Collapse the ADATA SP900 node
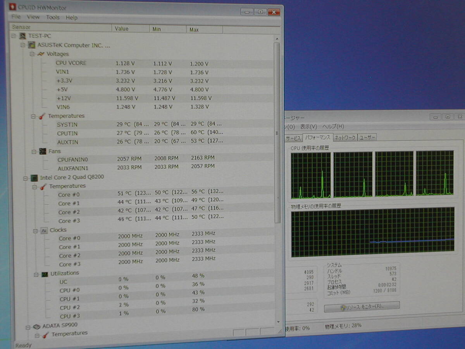This screenshot has width=465, height=349. [28, 327]
